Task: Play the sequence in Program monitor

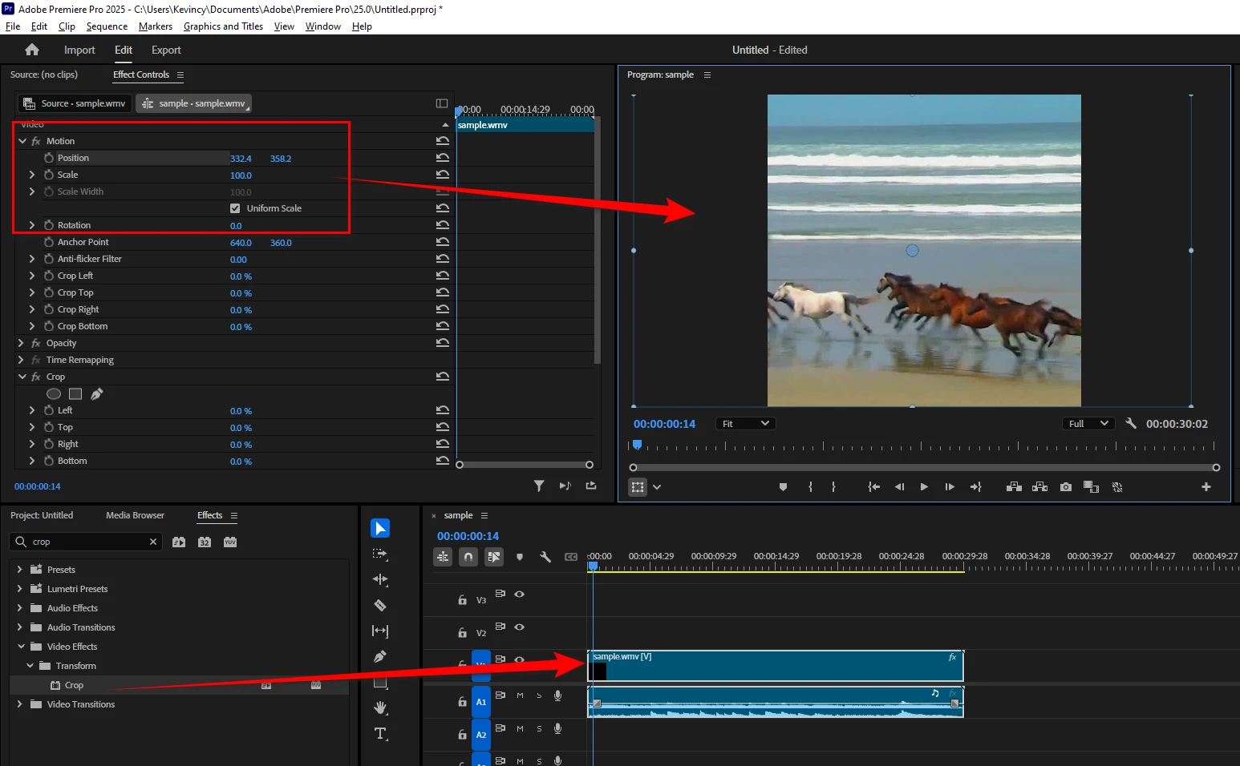Action: [x=924, y=486]
